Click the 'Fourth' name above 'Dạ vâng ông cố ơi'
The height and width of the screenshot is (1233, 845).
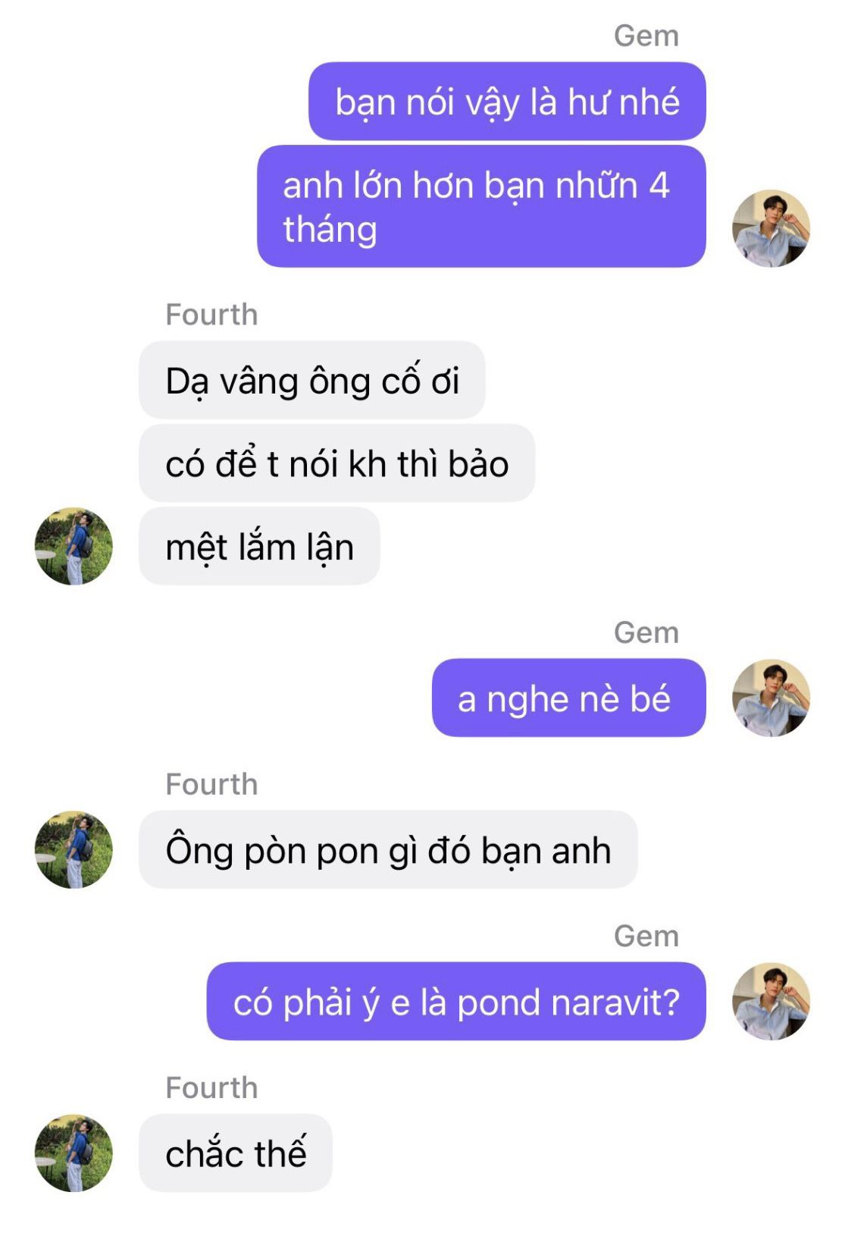pos(212,315)
